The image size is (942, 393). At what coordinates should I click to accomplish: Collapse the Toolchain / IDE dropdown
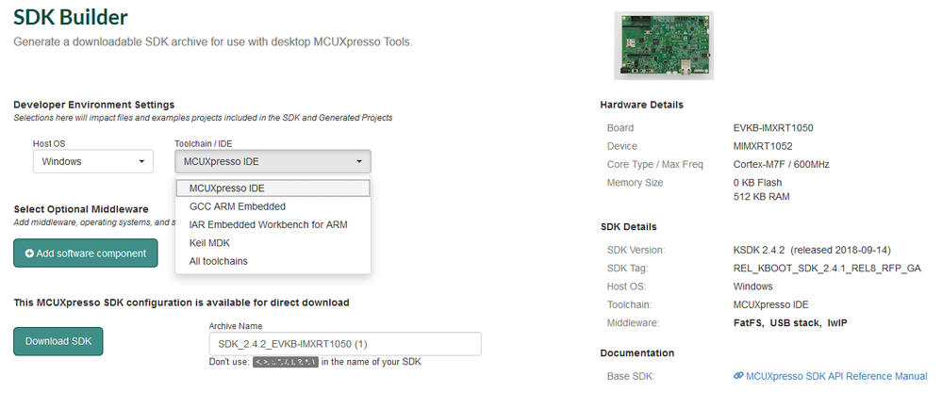tap(273, 161)
